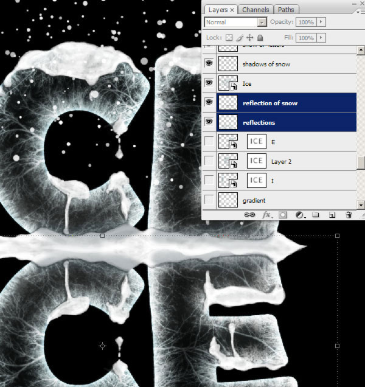Hide the shadows of snow layer
The image size is (365, 387).
click(209, 64)
